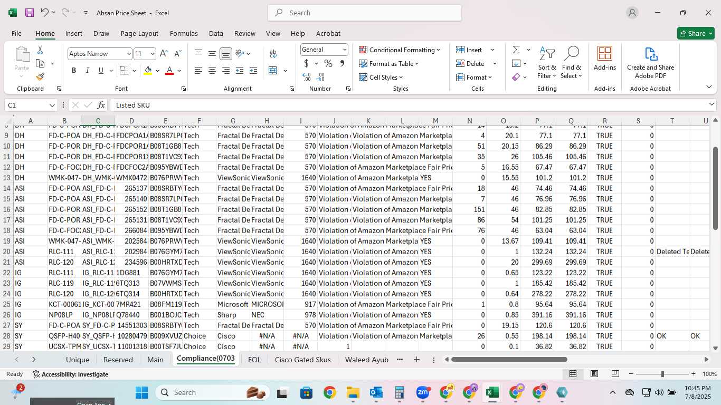Switch to the Main sheet tab
The image size is (721, 405).
click(155, 360)
